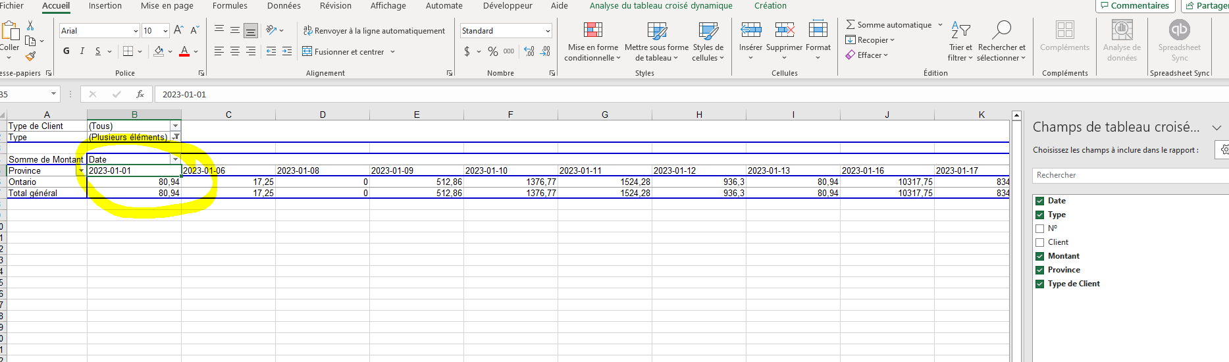1229x362 pixels.
Task: Open the Province row labels filter dropdown
Action: tap(81, 170)
